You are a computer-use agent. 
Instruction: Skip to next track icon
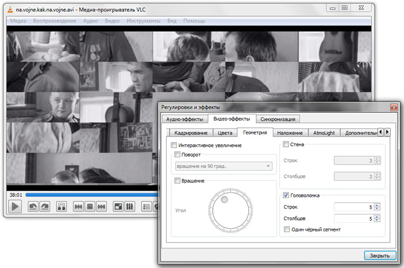pyautogui.click(x=101, y=206)
